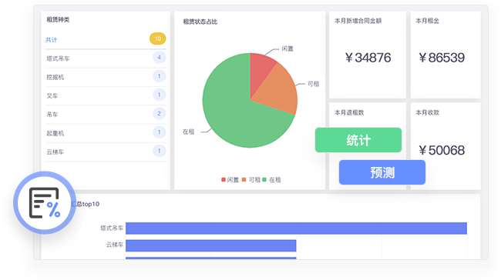The width and height of the screenshot is (501, 280).
Task: Click the 本月租金 ¥86539 card
Action: 446,55
